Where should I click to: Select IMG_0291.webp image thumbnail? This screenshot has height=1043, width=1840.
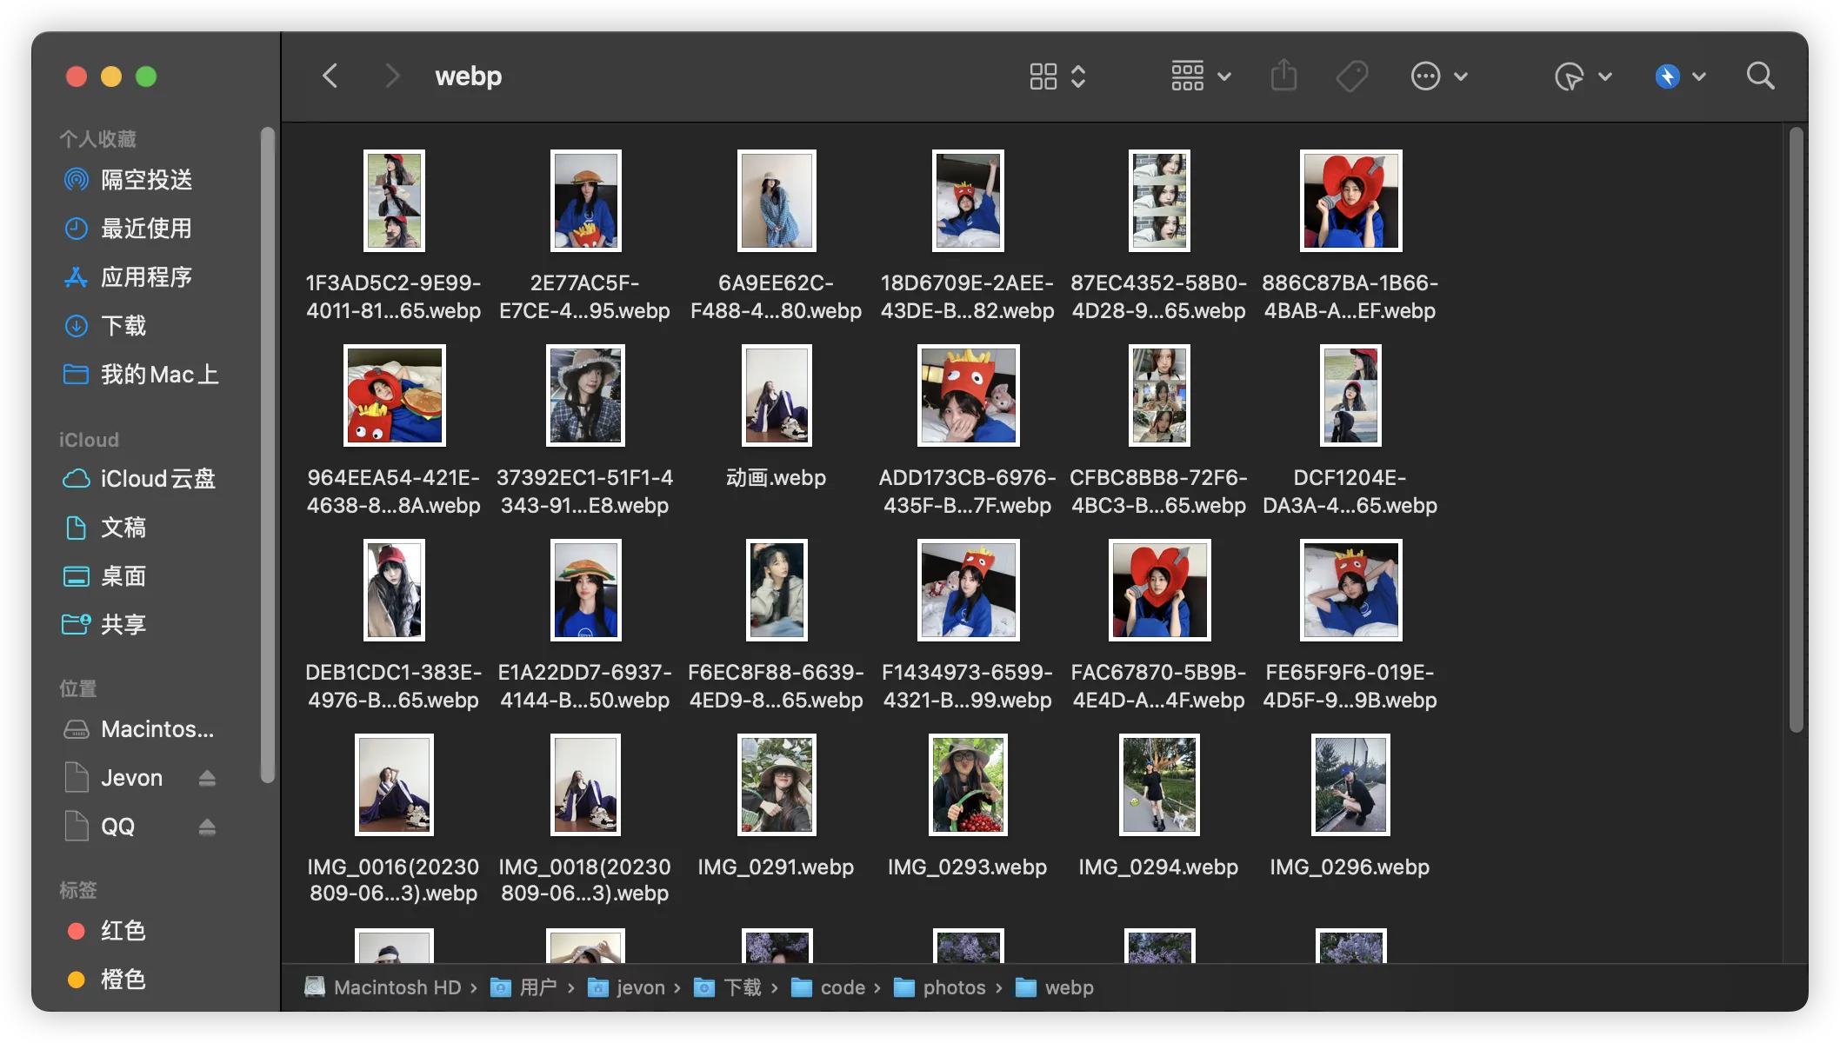click(776, 786)
